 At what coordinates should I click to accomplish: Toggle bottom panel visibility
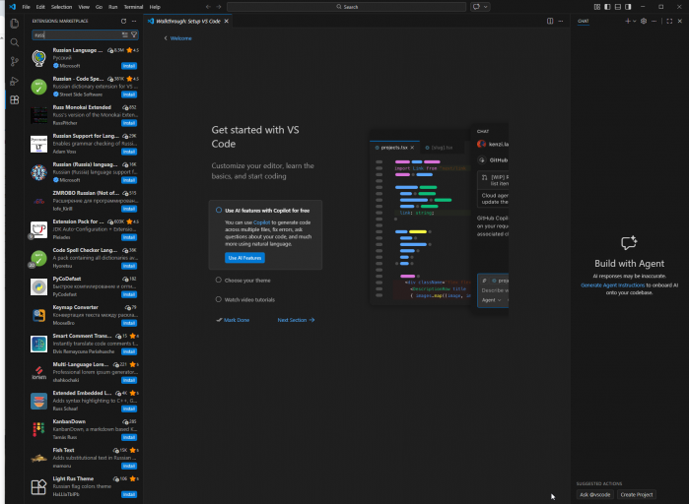pyautogui.click(x=618, y=7)
